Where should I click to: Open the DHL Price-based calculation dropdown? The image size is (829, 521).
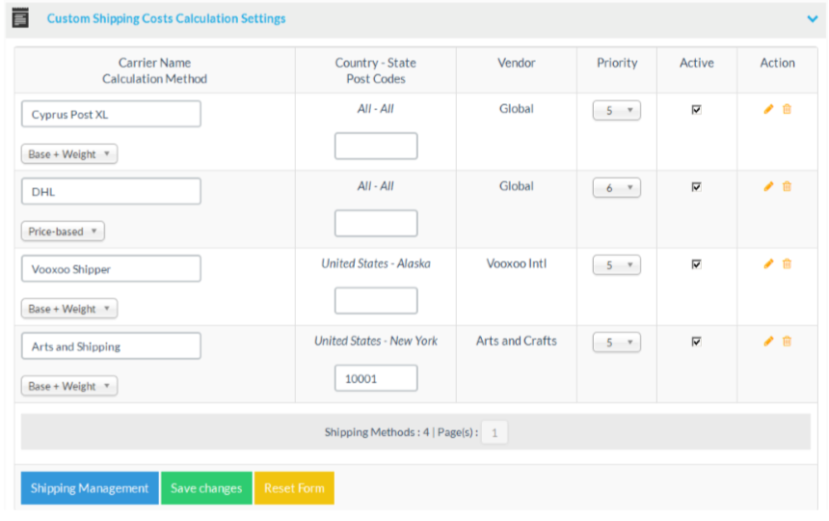[x=63, y=232]
